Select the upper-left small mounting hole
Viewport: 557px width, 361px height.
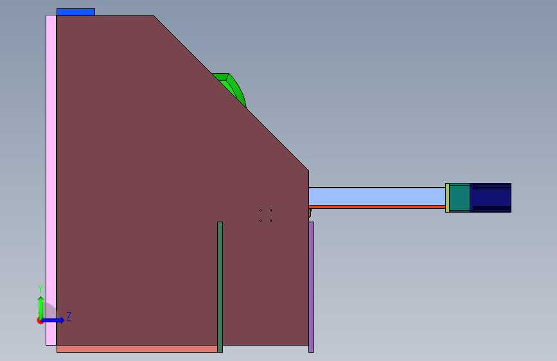tap(261, 210)
